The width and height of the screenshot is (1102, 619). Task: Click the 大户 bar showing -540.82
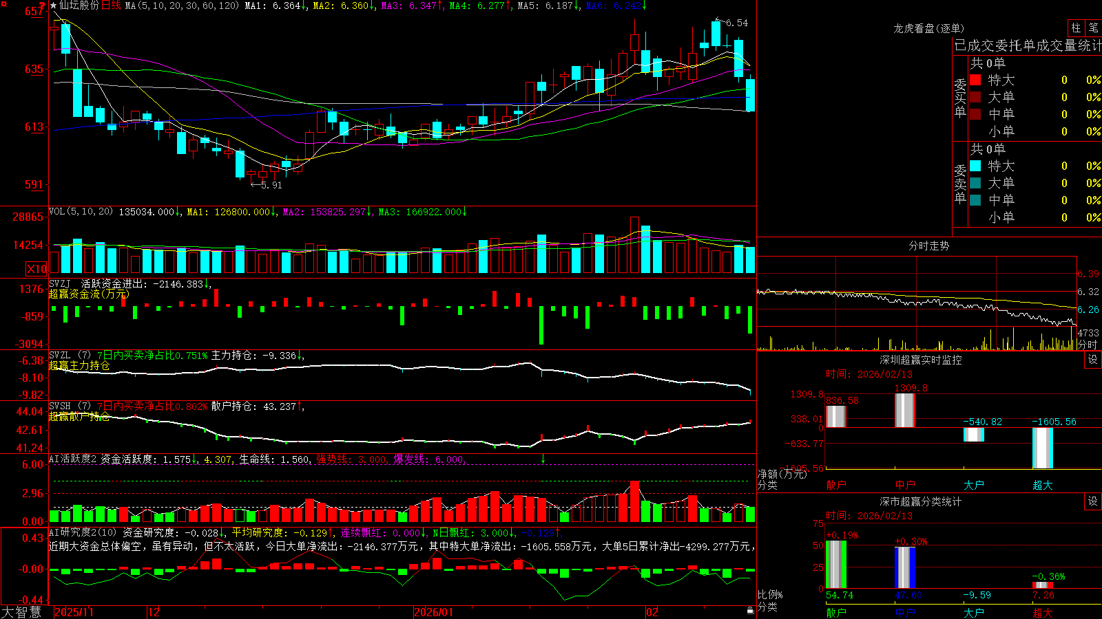(x=973, y=435)
